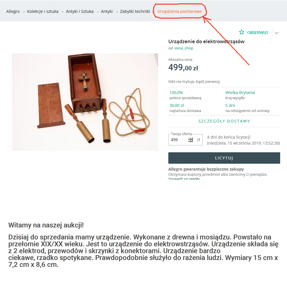Viewport: 287px width, 294px height.
Task: Click the LICYTUJ bid button
Action: click(x=224, y=158)
